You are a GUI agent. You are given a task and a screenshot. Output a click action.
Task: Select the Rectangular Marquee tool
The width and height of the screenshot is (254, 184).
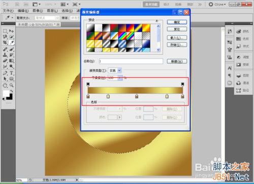coord(5,31)
